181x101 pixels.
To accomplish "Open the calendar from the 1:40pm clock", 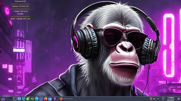I will (171, 99).
